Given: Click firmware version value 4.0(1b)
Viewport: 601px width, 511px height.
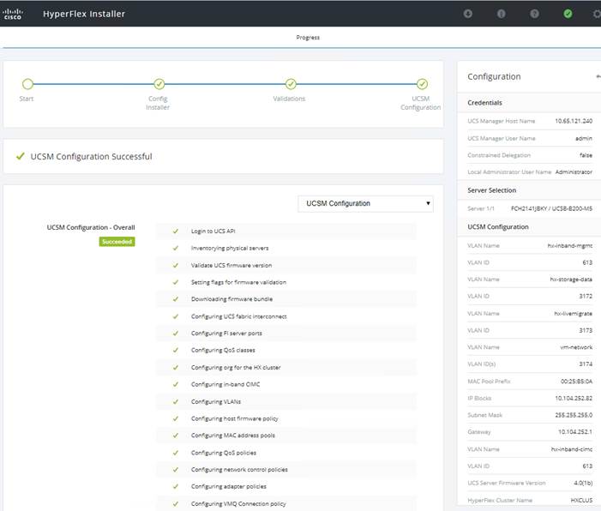Looking at the screenshot, I should (583, 483).
